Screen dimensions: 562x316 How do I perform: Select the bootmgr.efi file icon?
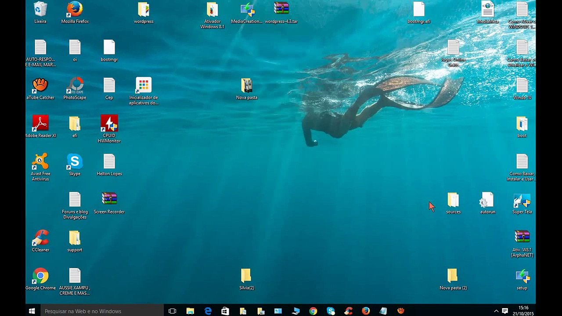[419, 12]
